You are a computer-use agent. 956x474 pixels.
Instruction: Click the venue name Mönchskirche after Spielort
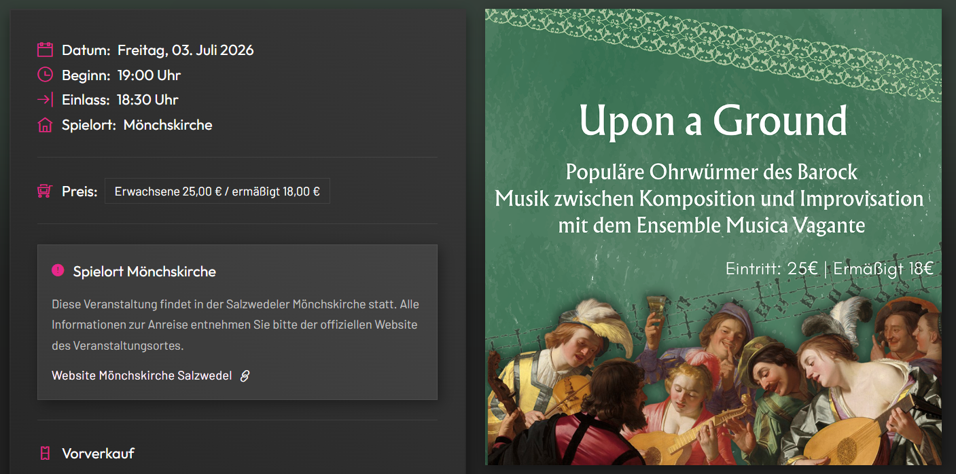[168, 125]
